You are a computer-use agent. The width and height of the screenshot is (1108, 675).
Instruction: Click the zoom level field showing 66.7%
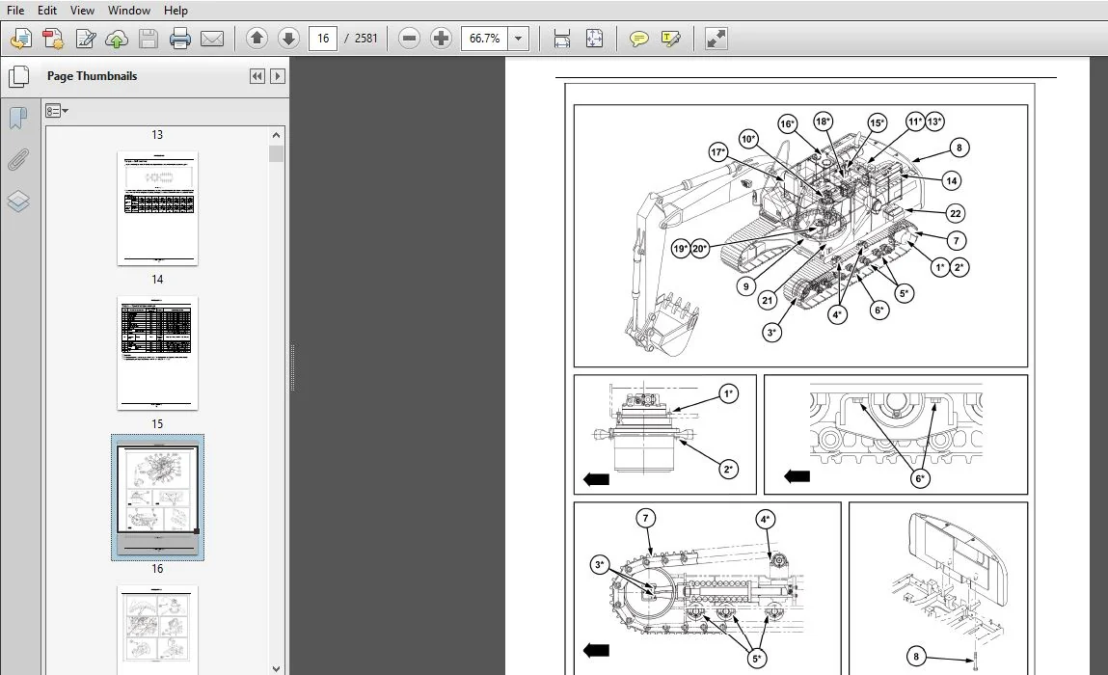pos(485,39)
